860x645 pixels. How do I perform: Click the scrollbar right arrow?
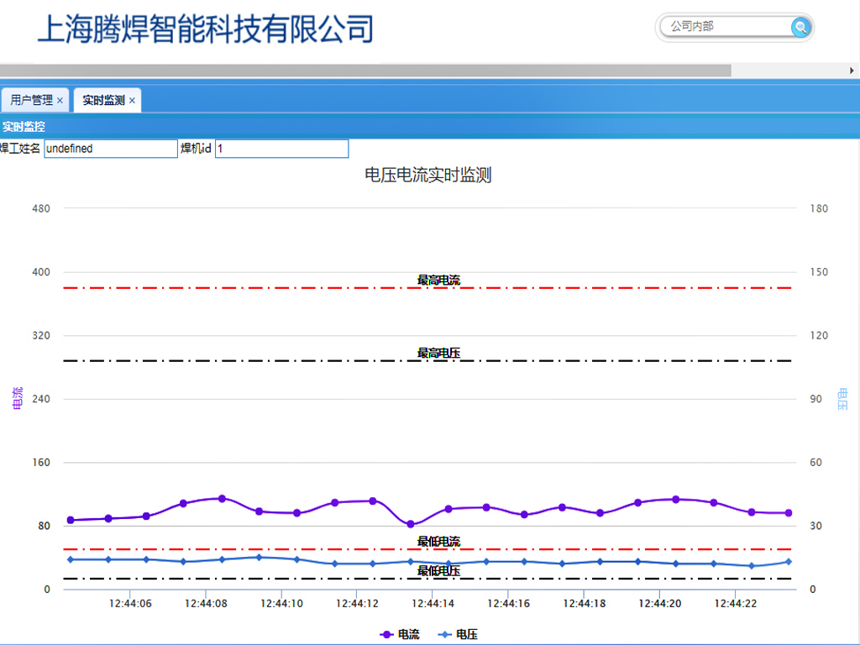point(852,71)
